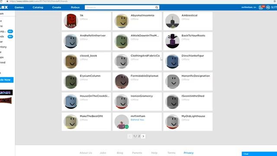Click the 'Behind You' game link under mrflimflam
This screenshot has height=156, width=277.
pyautogui.click(x=137, y=120)
